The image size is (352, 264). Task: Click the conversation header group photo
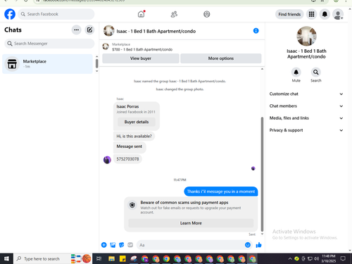pyautogui.click(x=108, y=31)
